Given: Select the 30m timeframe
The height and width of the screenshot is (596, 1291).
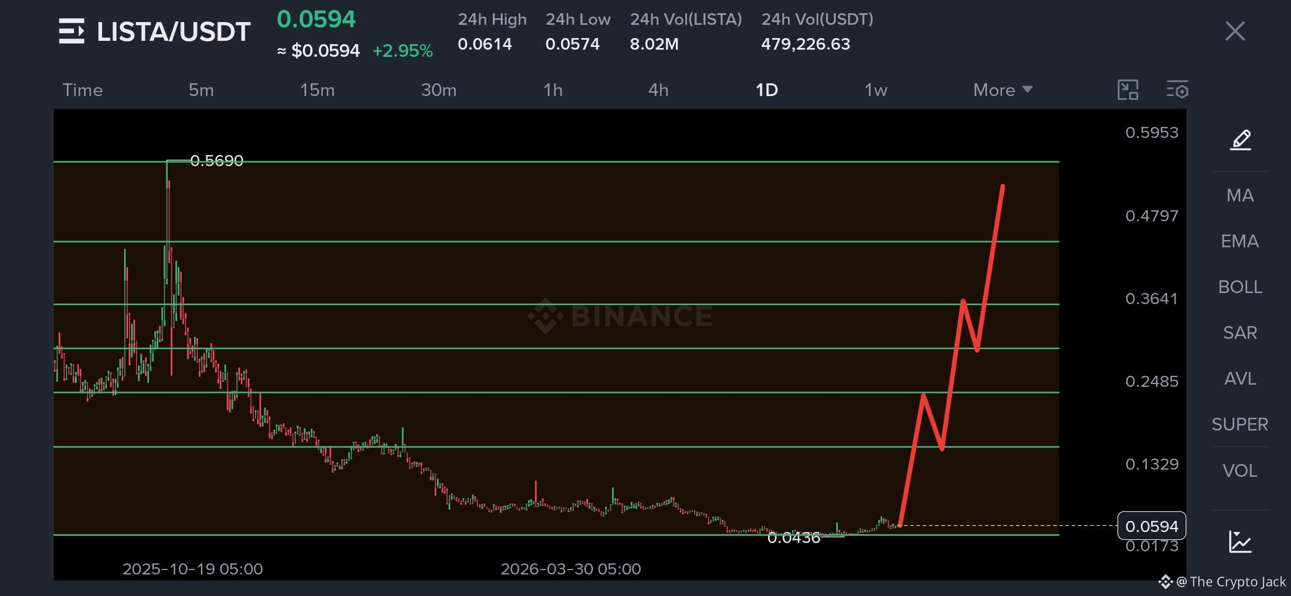Looking at the screenshot, I should click(439, 90).
